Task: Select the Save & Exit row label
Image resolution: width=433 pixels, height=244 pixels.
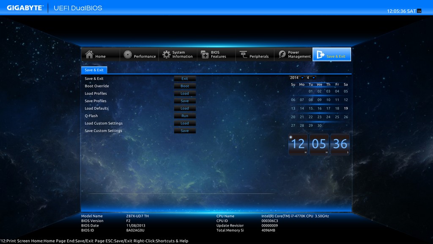Action: click(x=94, y=78)
